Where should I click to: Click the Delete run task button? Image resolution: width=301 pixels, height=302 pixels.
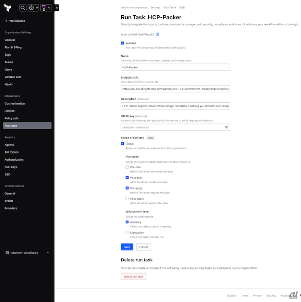pyautogui.click(x=133, y=277)
